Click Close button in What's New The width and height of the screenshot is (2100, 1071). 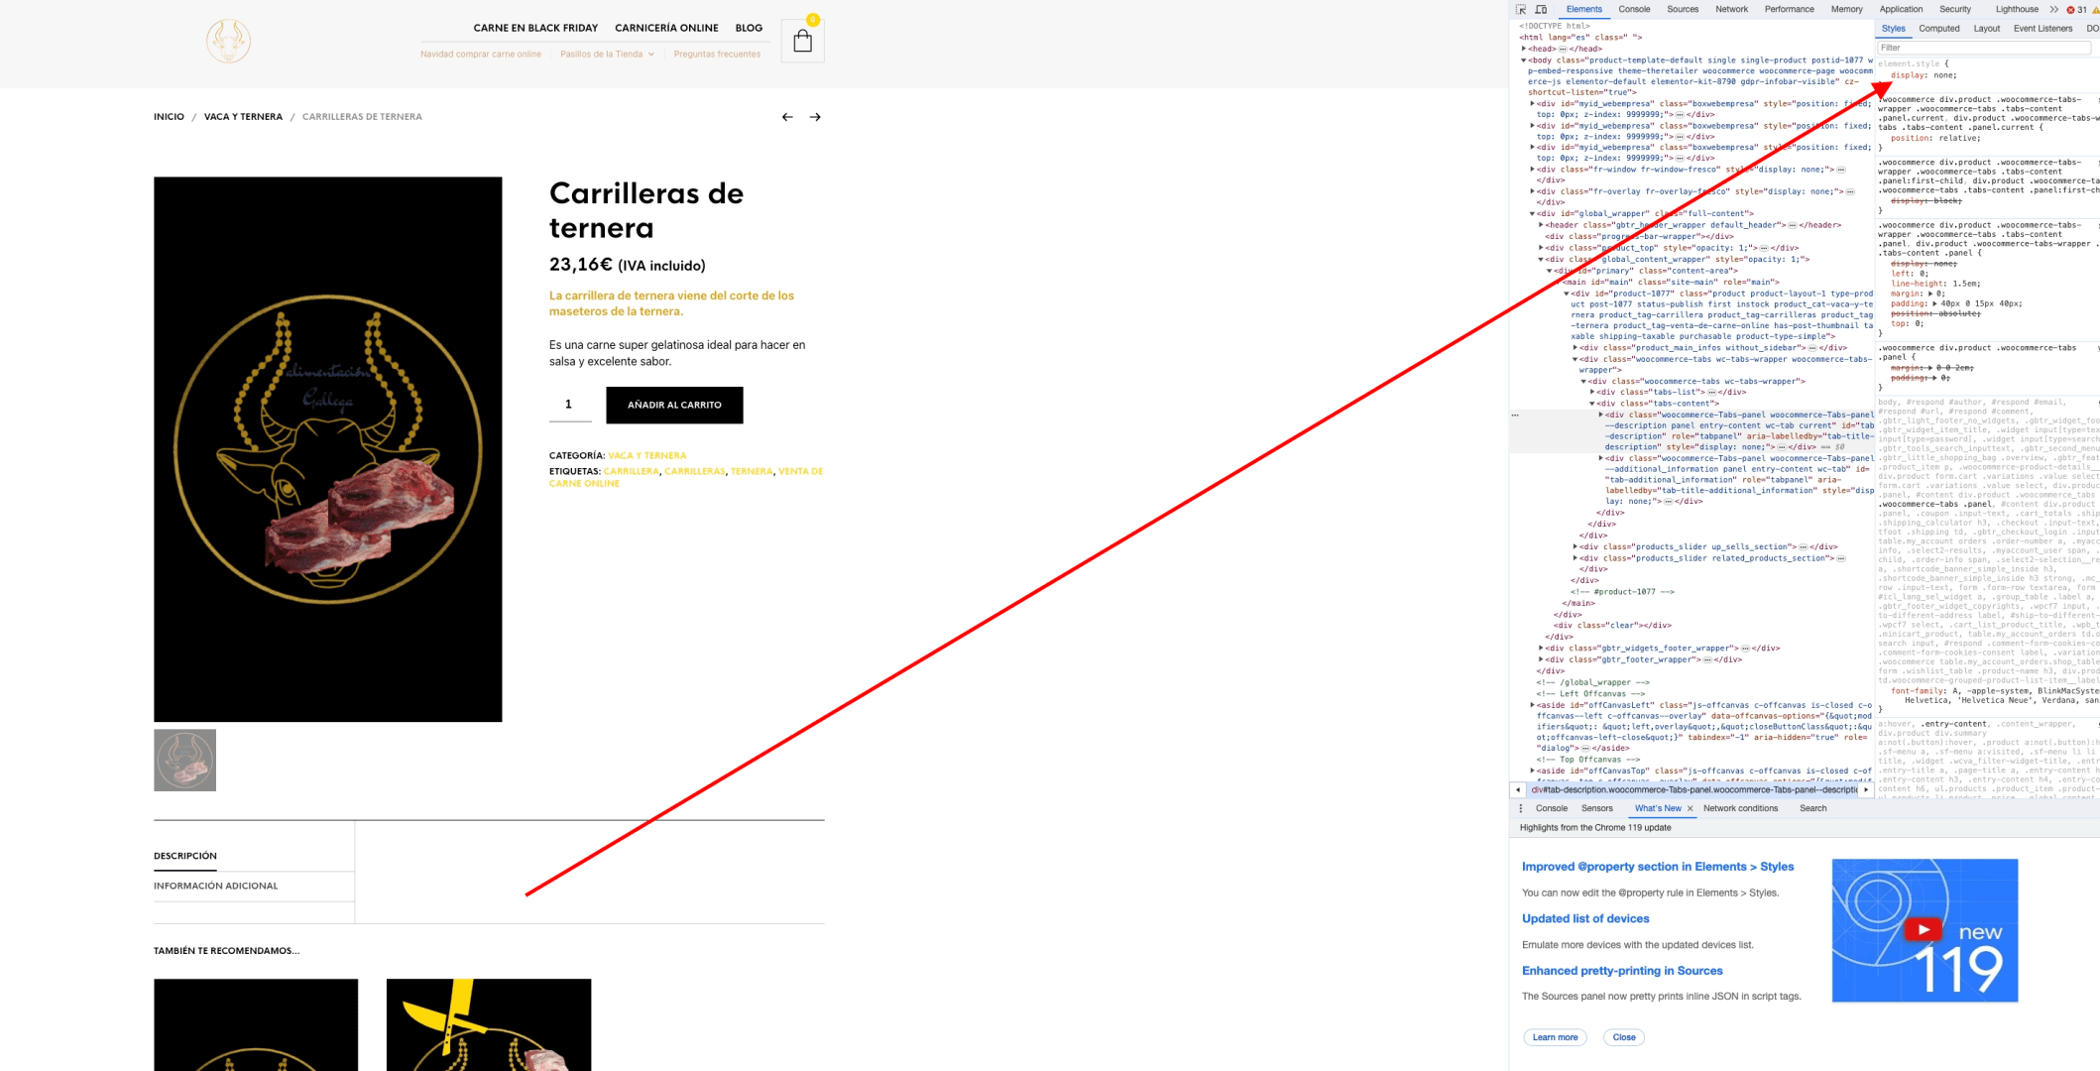point(1624,1037)
